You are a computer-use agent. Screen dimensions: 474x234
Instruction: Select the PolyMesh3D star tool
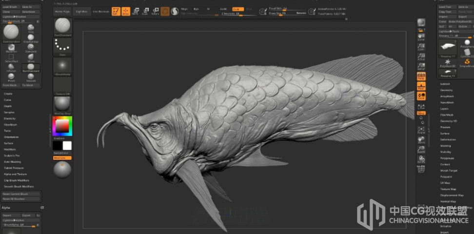point(448,63)
